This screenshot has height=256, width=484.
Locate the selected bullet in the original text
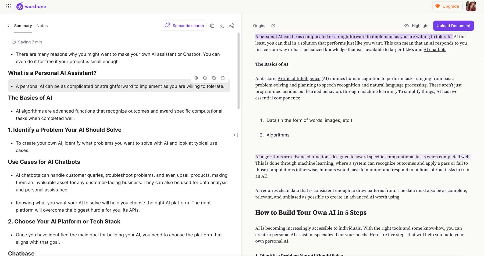tap(196, 78)
